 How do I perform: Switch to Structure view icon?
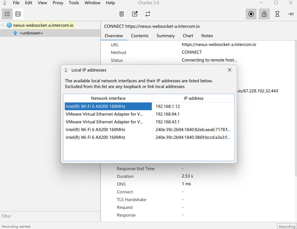7,14
